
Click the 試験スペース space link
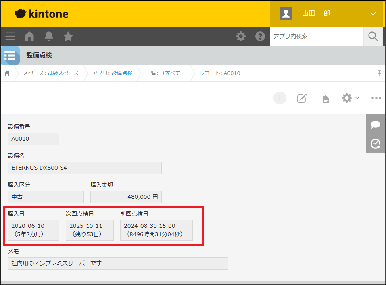point(63,73)
